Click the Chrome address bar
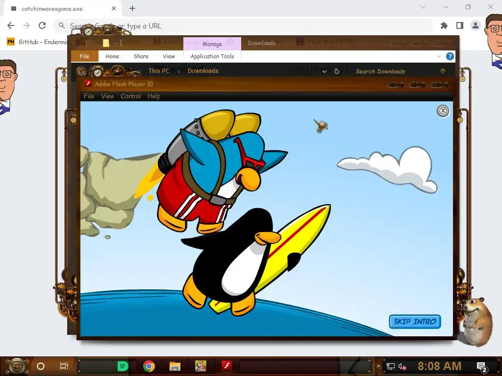 pyautogui.click(x=243, y=26)
